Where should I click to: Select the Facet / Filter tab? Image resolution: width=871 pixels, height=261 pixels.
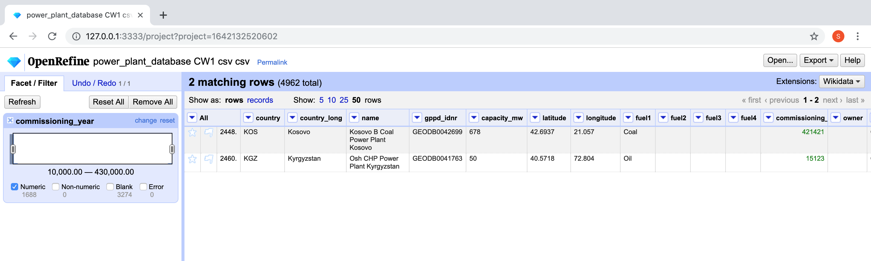click(x=34, y=83)
